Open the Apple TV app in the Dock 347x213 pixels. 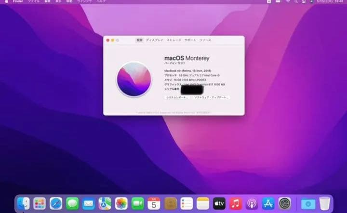click(x=219, y=203)
